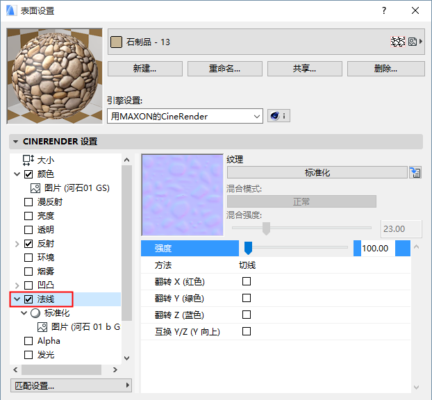
Task: Check 翻转 X (红色) option
Action: click(247, 281)
